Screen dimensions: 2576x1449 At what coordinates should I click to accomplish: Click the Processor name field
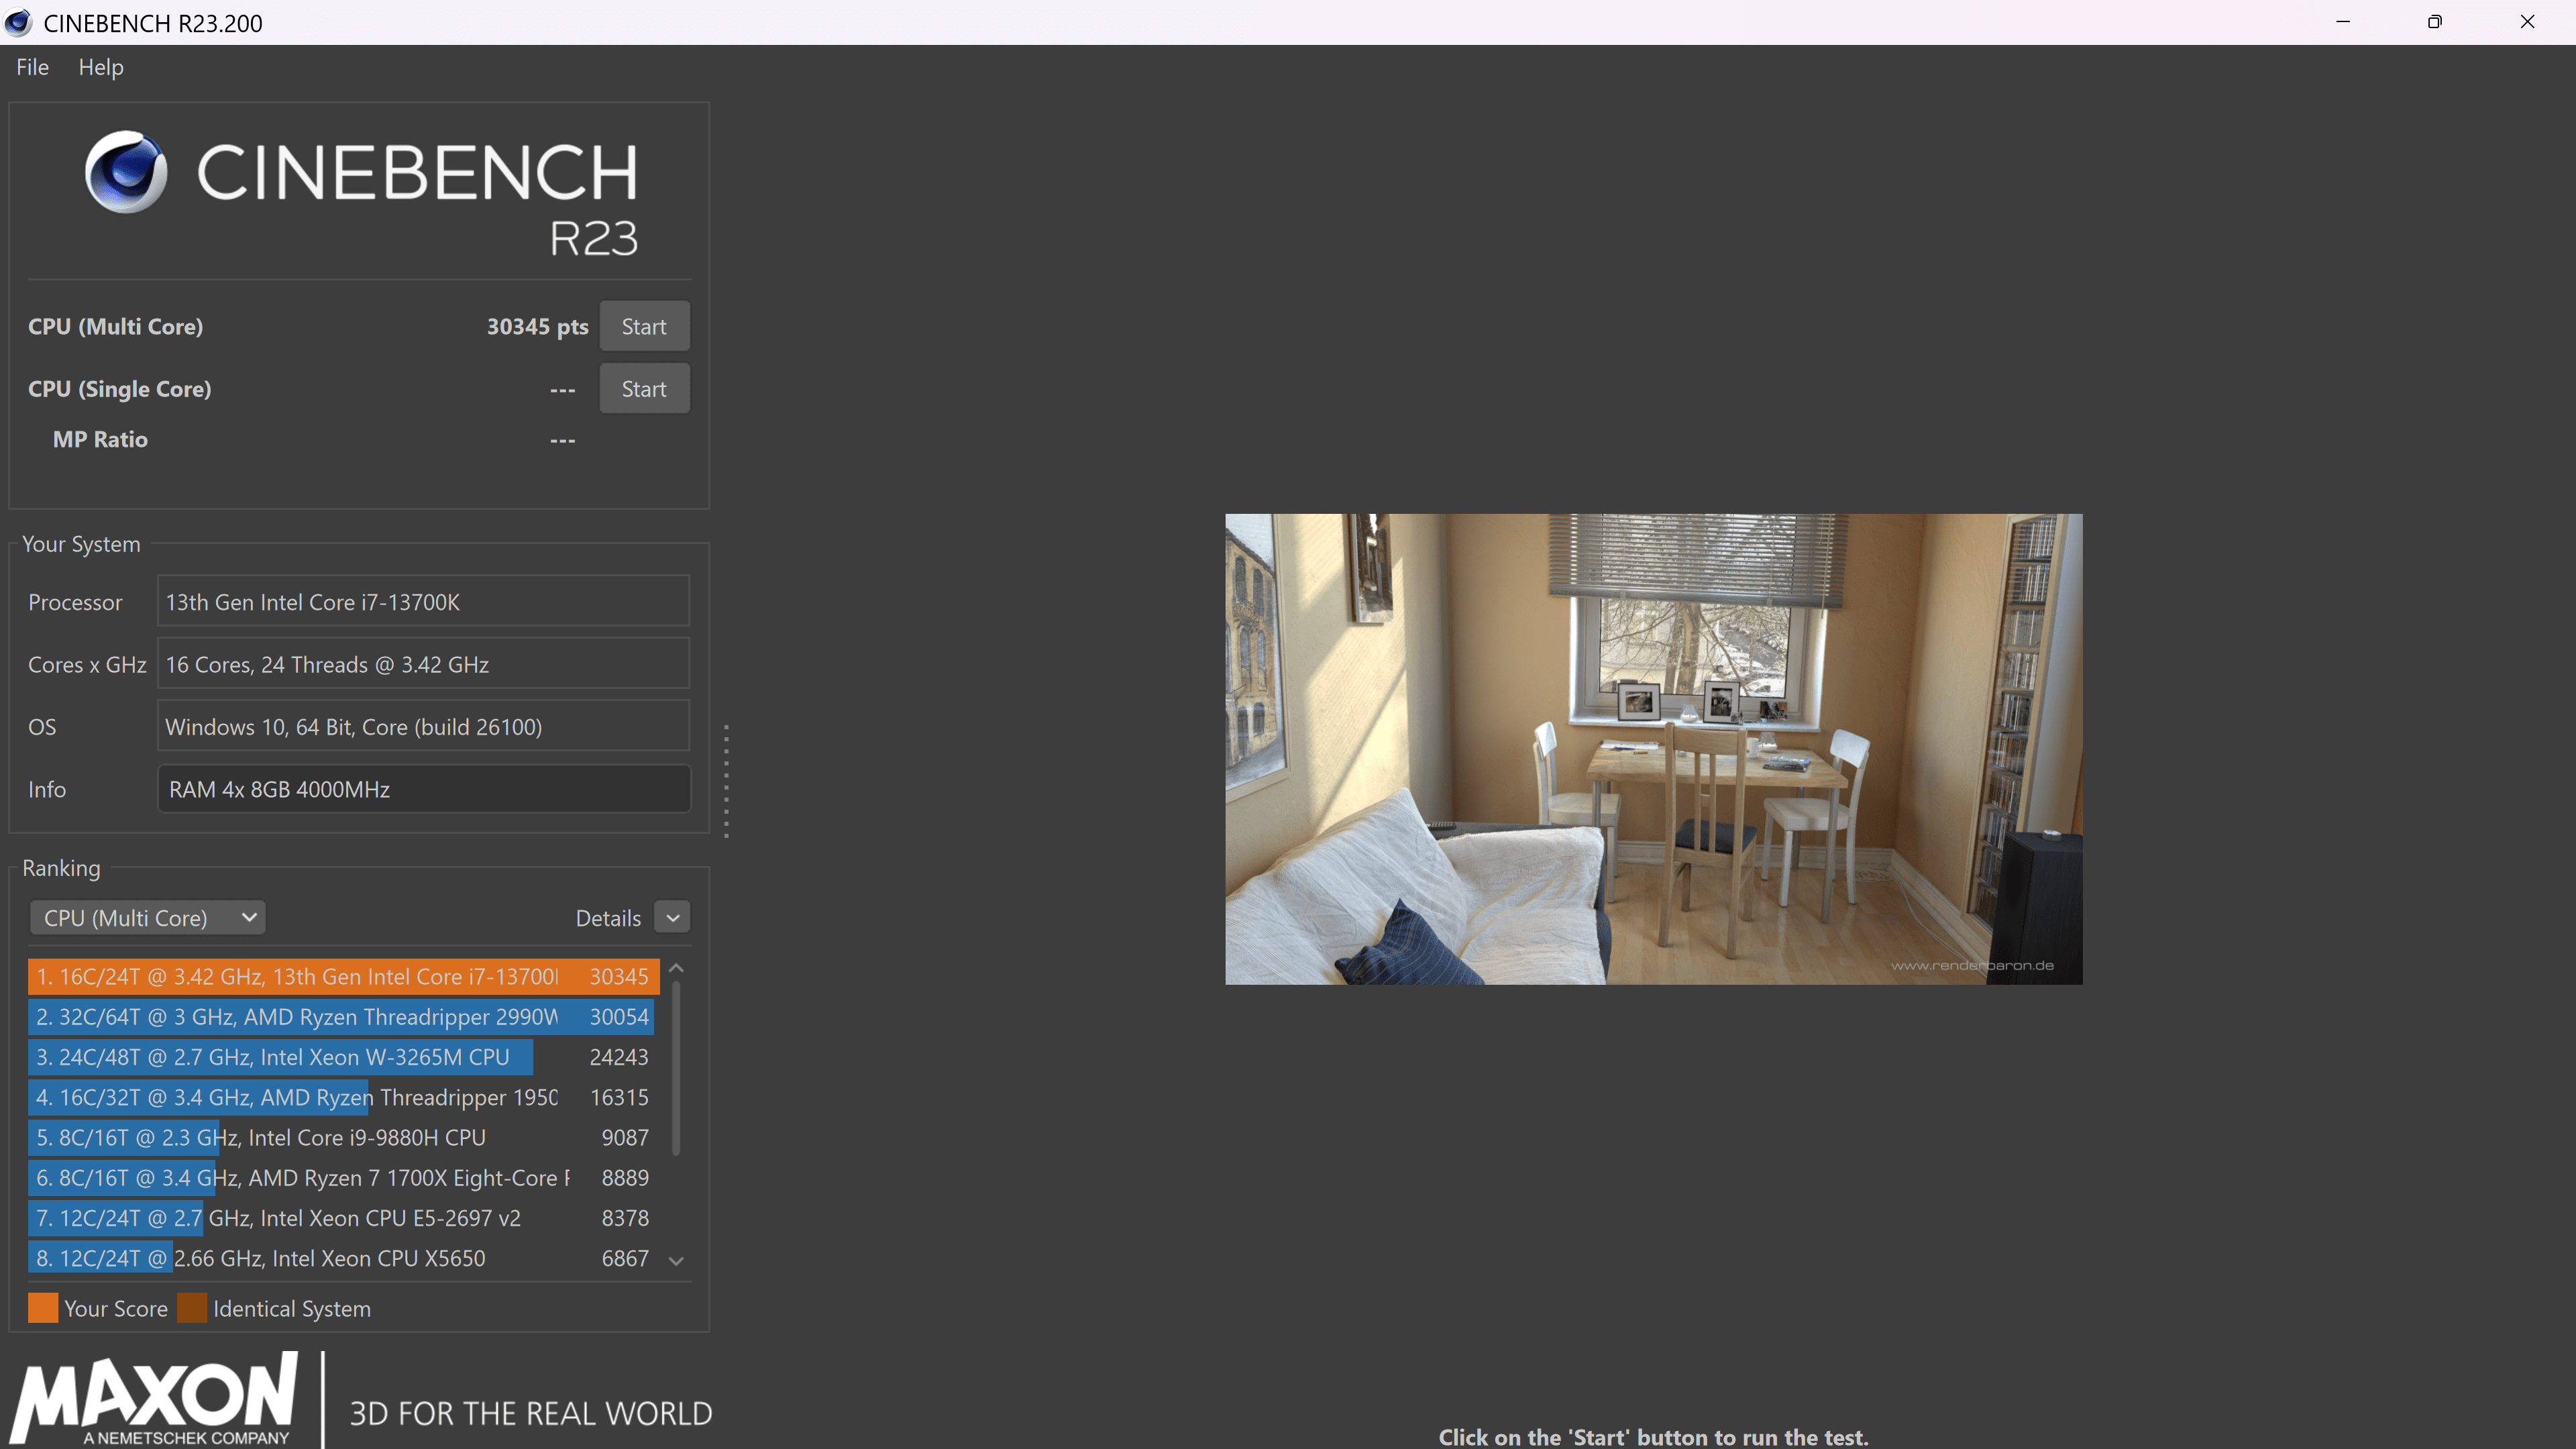(423, 601)
